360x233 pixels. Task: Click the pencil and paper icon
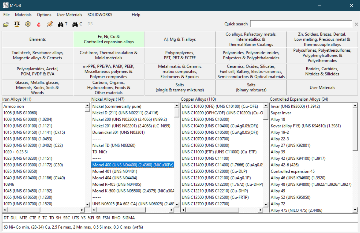coord(50,24)
